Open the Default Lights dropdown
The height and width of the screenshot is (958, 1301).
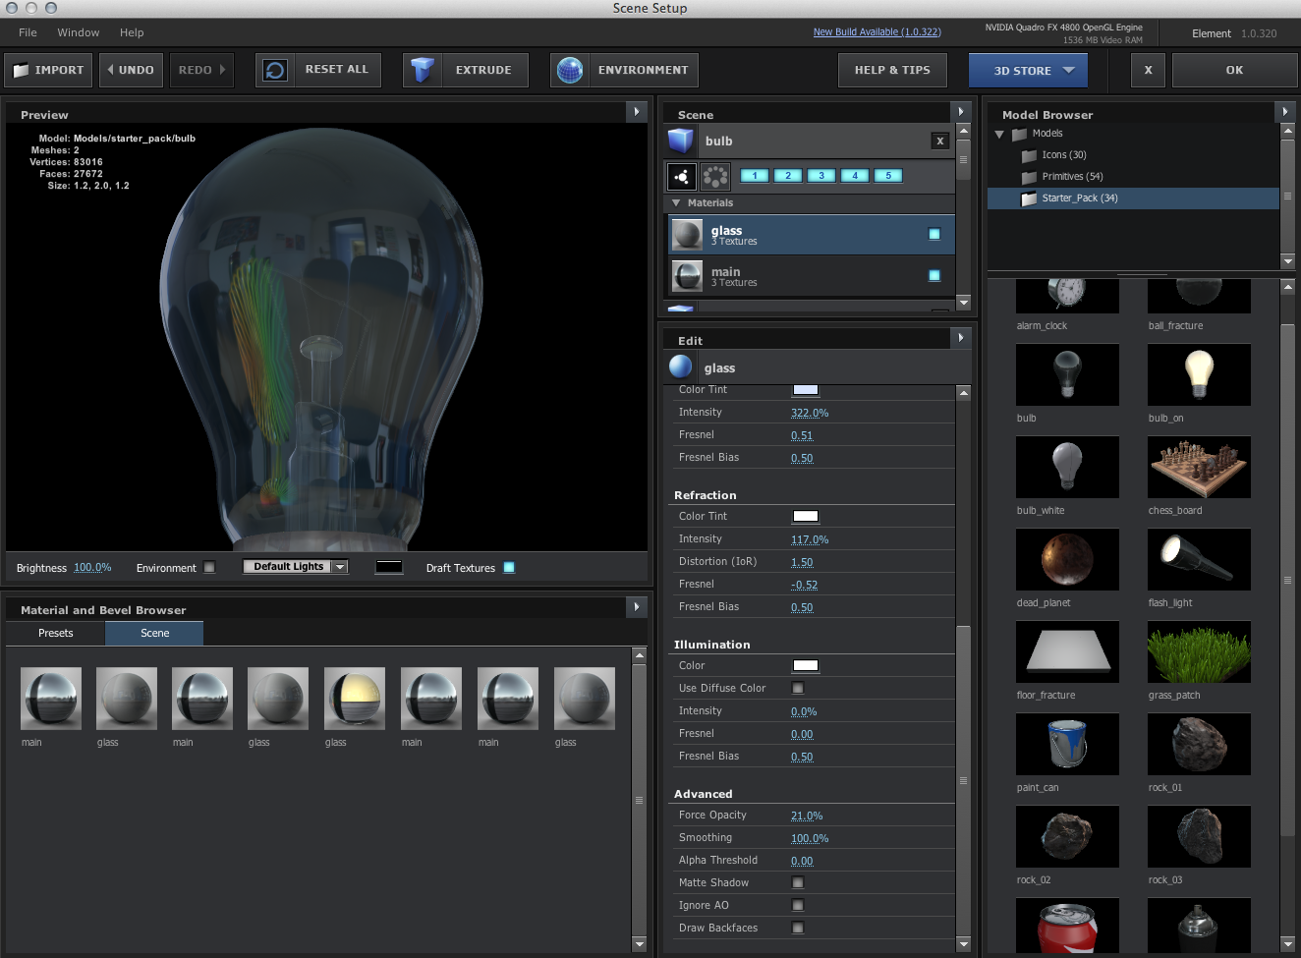[x=296, y=567]
